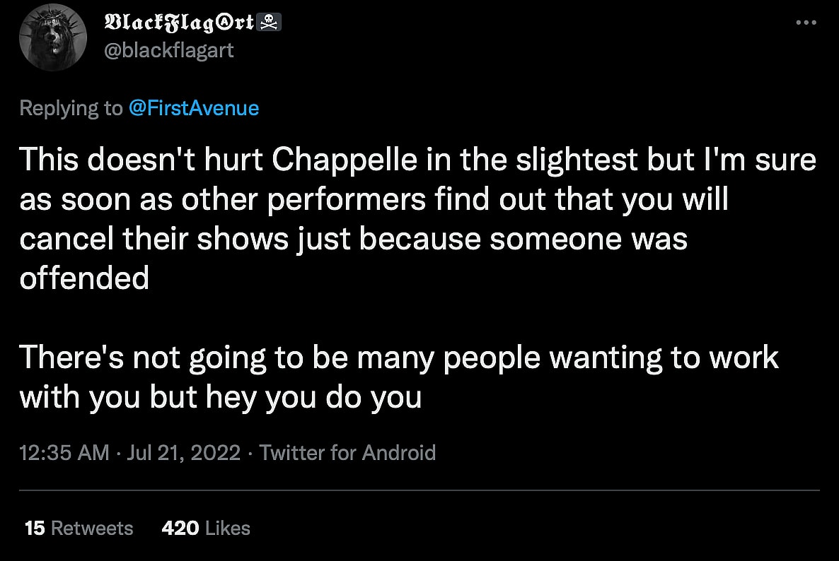
Task: Click the word 'Retweets' label
Action: [93, 528]
